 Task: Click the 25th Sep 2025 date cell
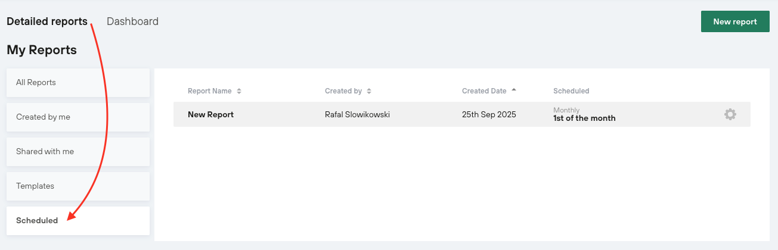489,114
